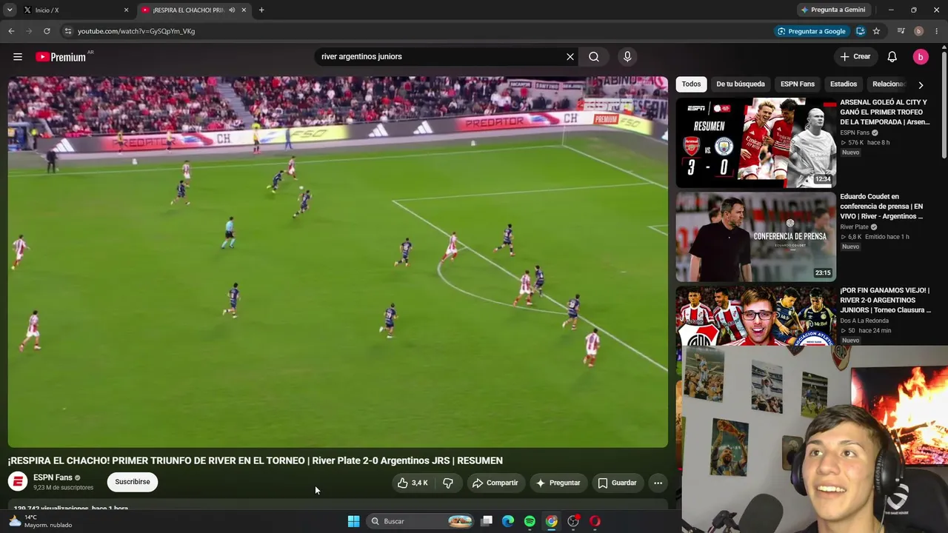
Task: Select the Estadios filter chip
Action: pos(844,84)
